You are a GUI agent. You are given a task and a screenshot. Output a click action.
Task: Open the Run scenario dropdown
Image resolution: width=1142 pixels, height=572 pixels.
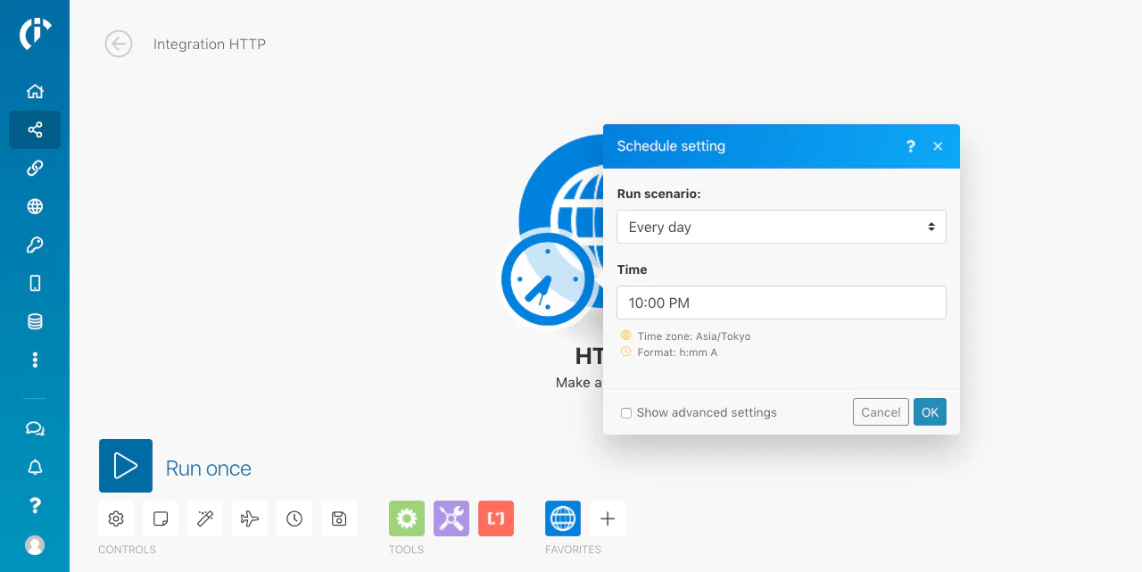coord(782,227)
